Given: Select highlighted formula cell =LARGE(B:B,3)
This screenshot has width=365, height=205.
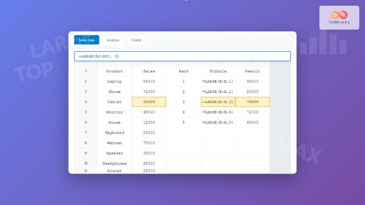Looking at the screenshot, I should click(218, 102).
